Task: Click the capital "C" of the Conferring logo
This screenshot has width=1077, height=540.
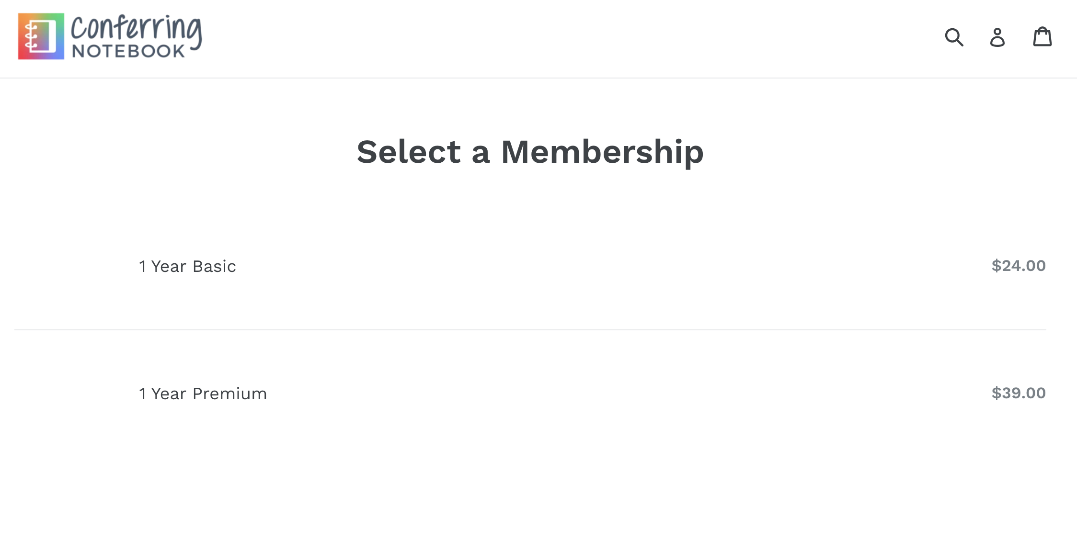Action: coord(79,29)
